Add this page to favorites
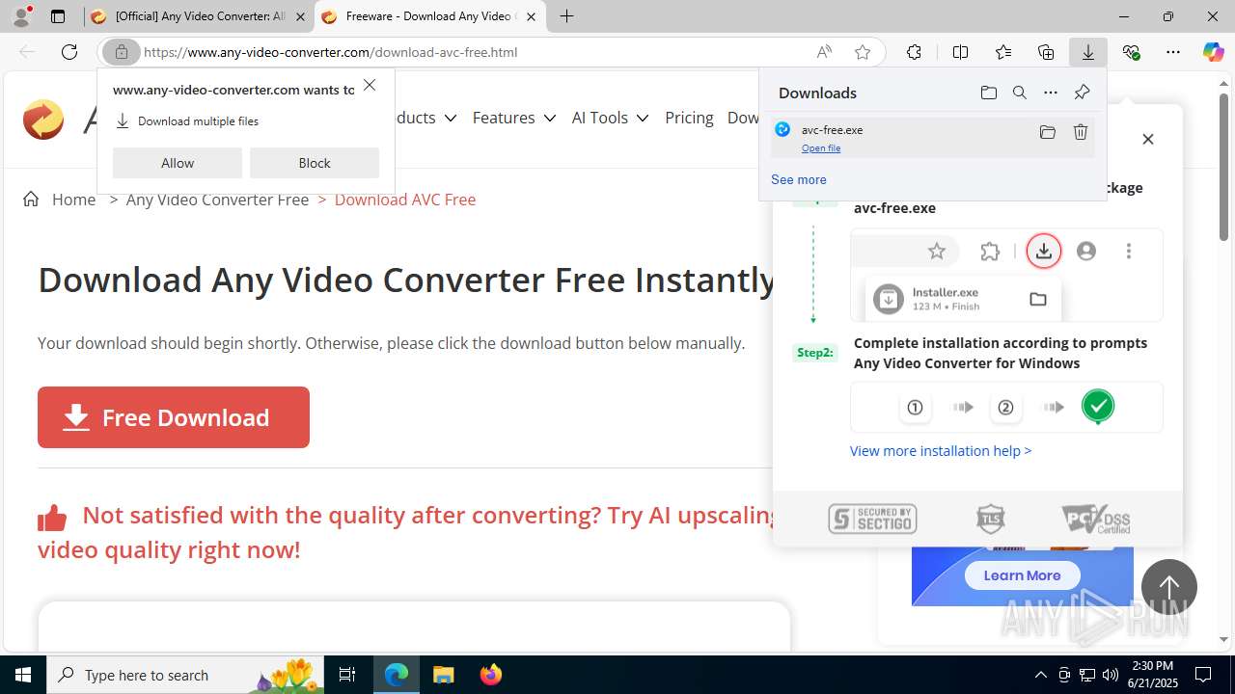Viewport: 1235px width, 694px height. [x=863, y=52]
